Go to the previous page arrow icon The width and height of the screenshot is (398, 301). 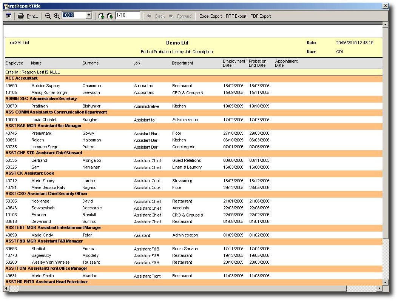click(101, 16)
